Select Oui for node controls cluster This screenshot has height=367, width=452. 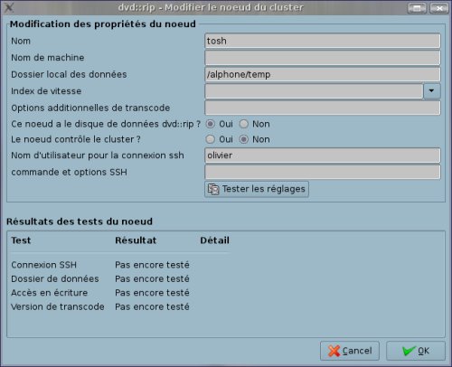(x=210, y=139)
